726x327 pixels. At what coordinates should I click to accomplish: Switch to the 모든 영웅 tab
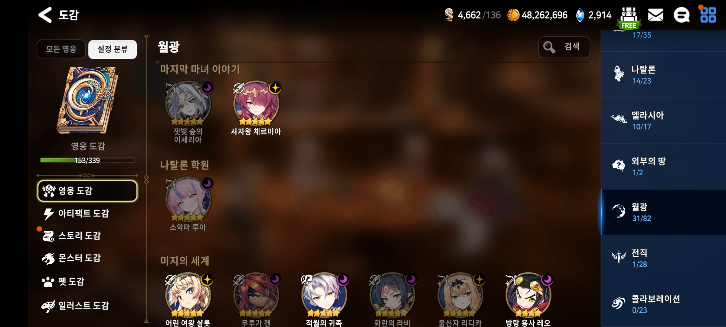coord(61,49)
